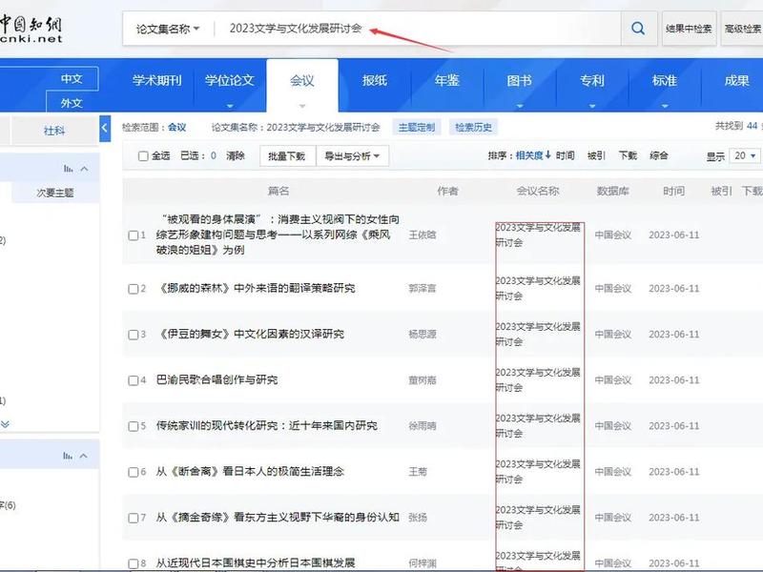Click the lower left sidebar chart icon
This screenshot has height=572, width=763.
(68, 456)
